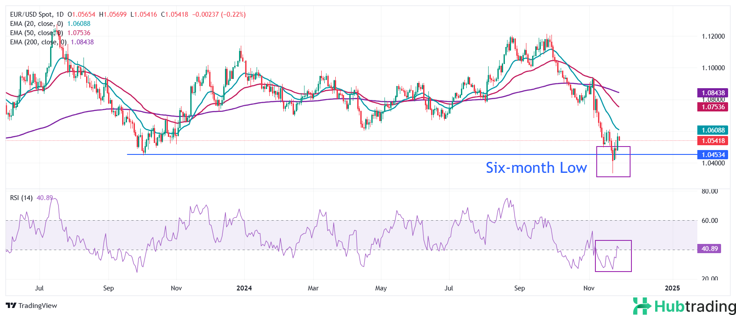
Task: Click the 2025 label on time axis
Action: pyautogui.click(x=672, y=288)
